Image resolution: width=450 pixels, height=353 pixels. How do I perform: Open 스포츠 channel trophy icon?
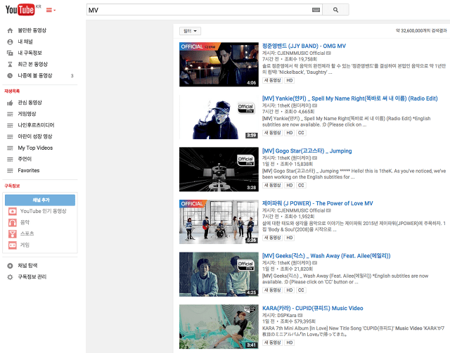click(x=13, y=234)
